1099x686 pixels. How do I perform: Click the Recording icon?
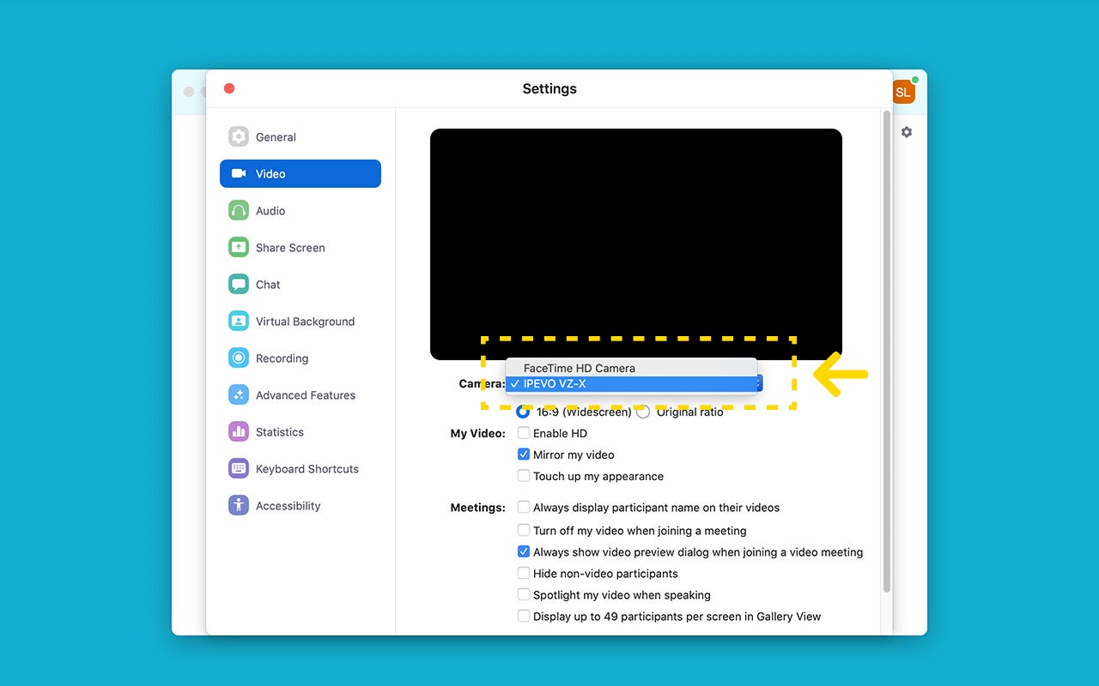(239, 358)
